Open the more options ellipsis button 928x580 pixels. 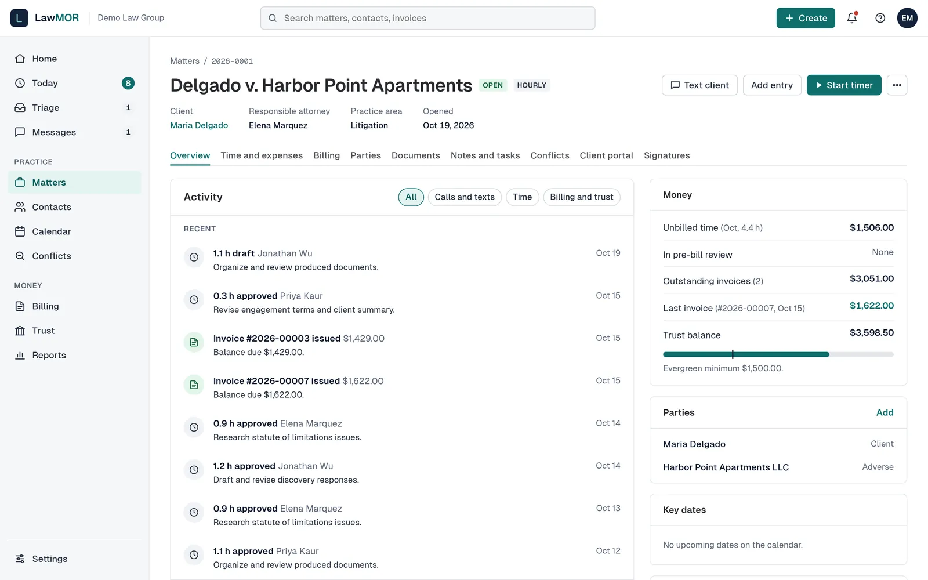(897, 85)
